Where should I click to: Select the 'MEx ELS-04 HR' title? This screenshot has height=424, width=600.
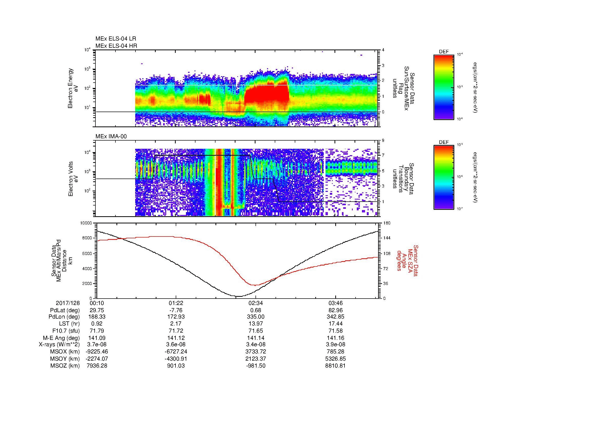tap(116, 46)
